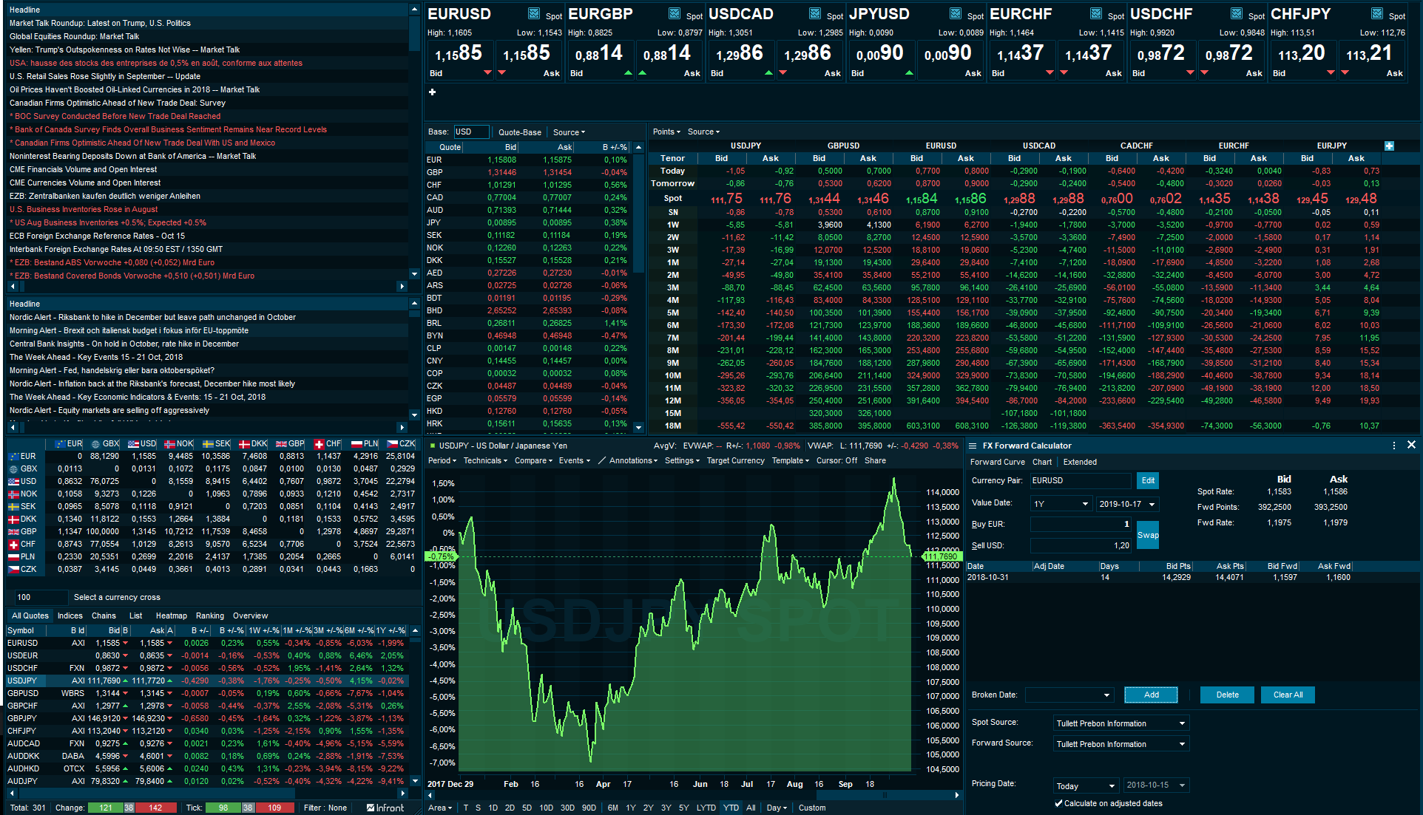The image size is (1423, 815).
Task: Click the Base currency USD input field
Action: (x=471, y=132)
